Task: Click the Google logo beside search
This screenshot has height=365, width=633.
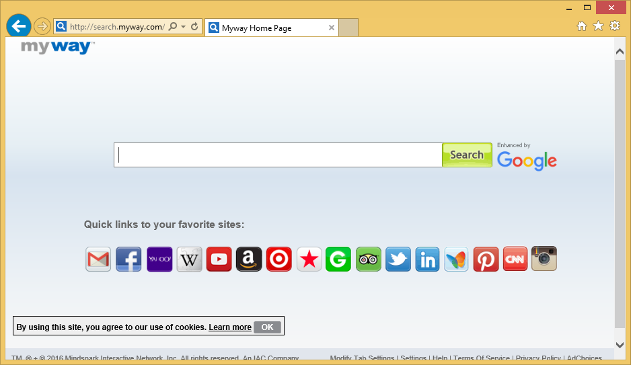Action: (x=527, y=161)
